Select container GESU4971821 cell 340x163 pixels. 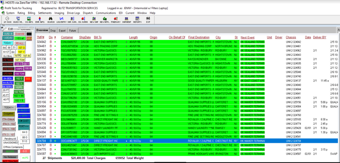pyautogui.click(x=69, y=81)
